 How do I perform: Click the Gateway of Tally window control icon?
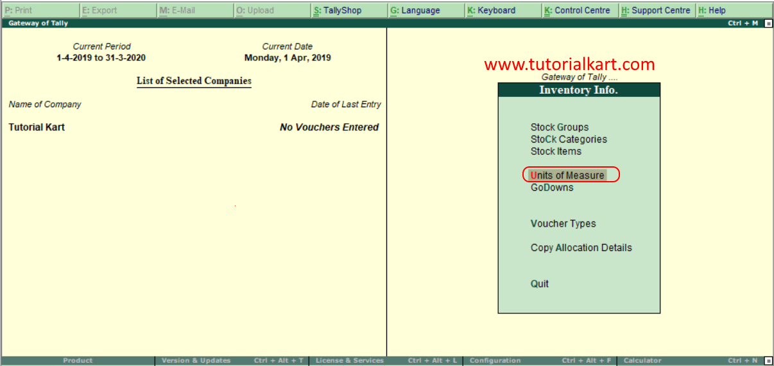pos(768,23)
